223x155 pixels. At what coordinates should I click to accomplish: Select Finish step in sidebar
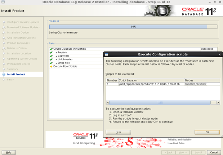point(11,80)
